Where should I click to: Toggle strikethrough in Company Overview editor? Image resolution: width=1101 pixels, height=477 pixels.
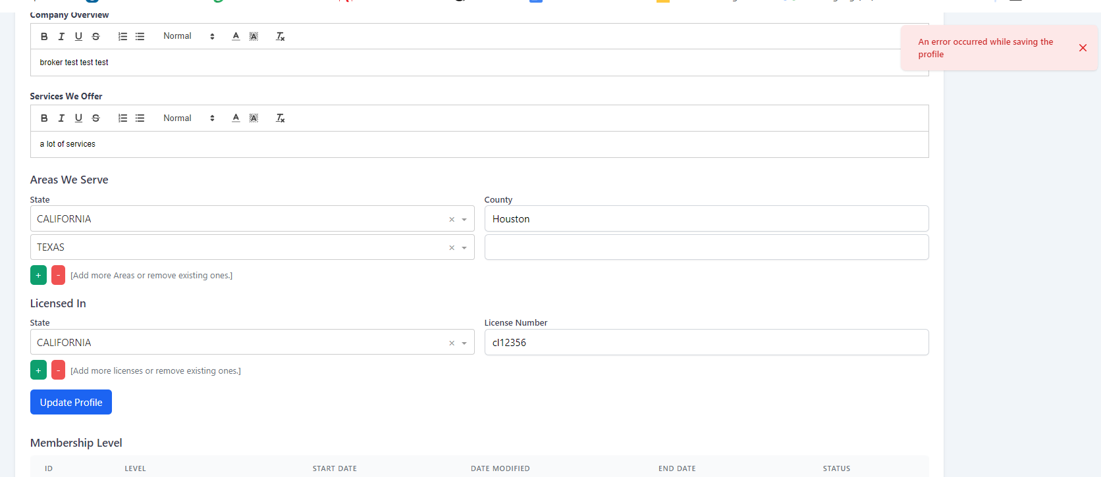[x=96, y=37]
